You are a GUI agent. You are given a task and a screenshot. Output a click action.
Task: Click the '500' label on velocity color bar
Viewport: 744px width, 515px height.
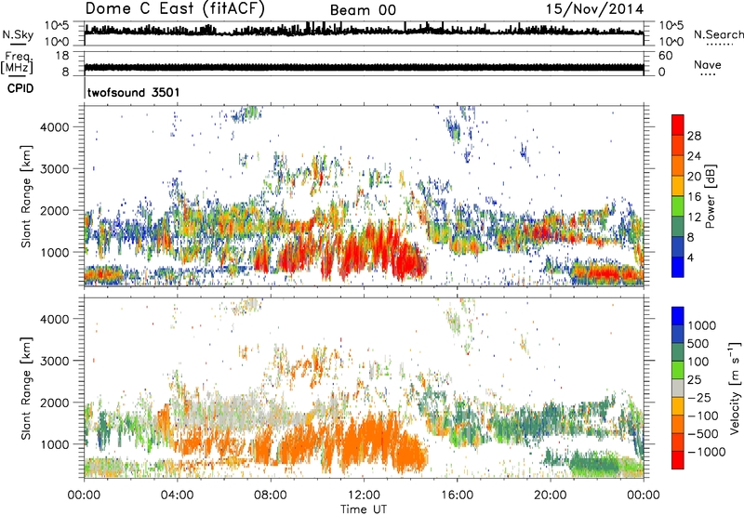[x=698, y=344]
